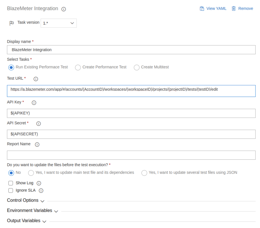
Task: Choose update several test files using JSON
Action: (144, 173)
